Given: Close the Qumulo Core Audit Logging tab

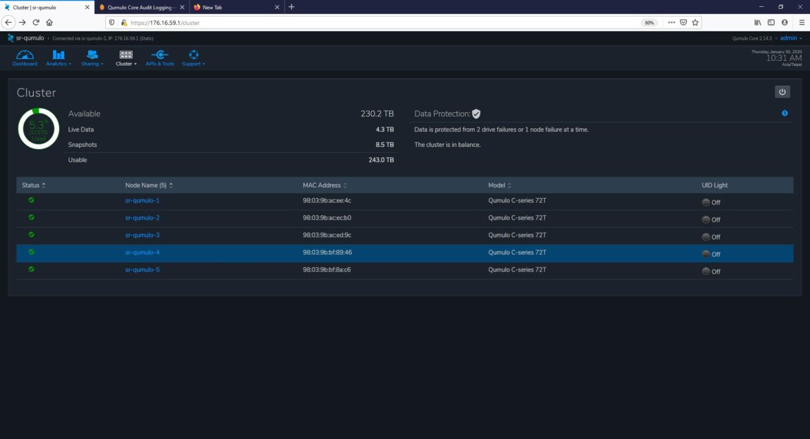Looking at the screenshot, I should (x=182, y=7).
